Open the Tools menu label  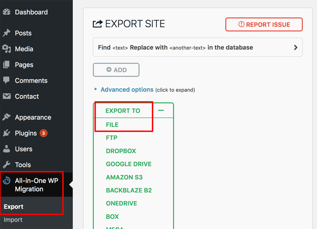coord(23,165)
